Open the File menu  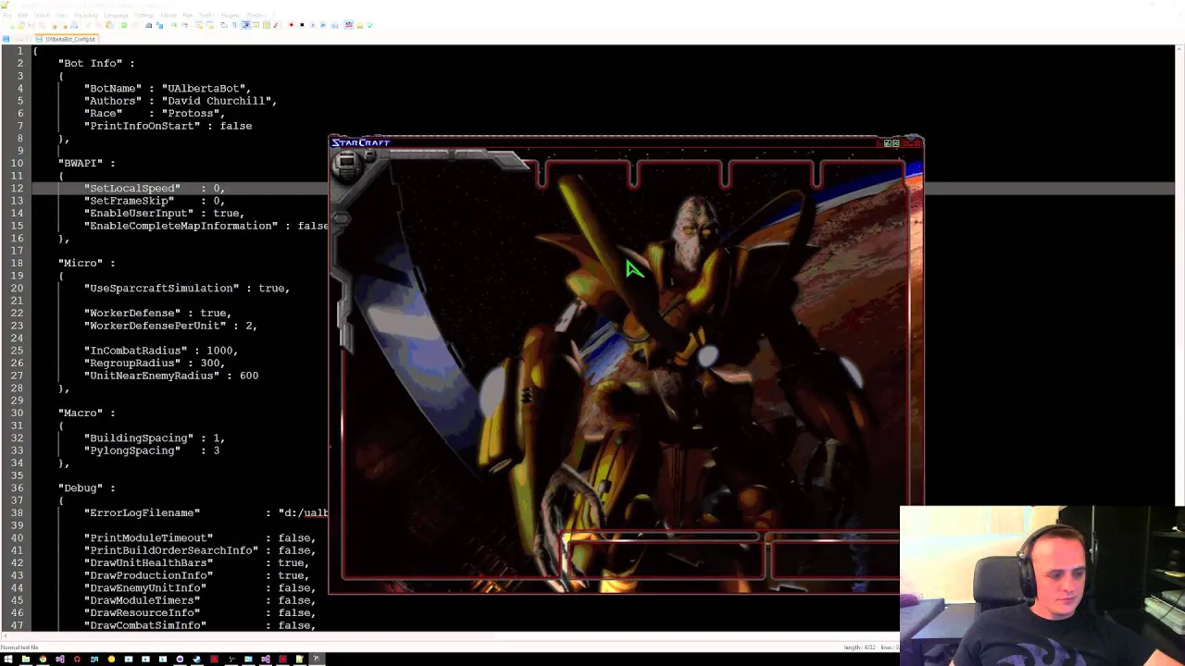[7, 16]
